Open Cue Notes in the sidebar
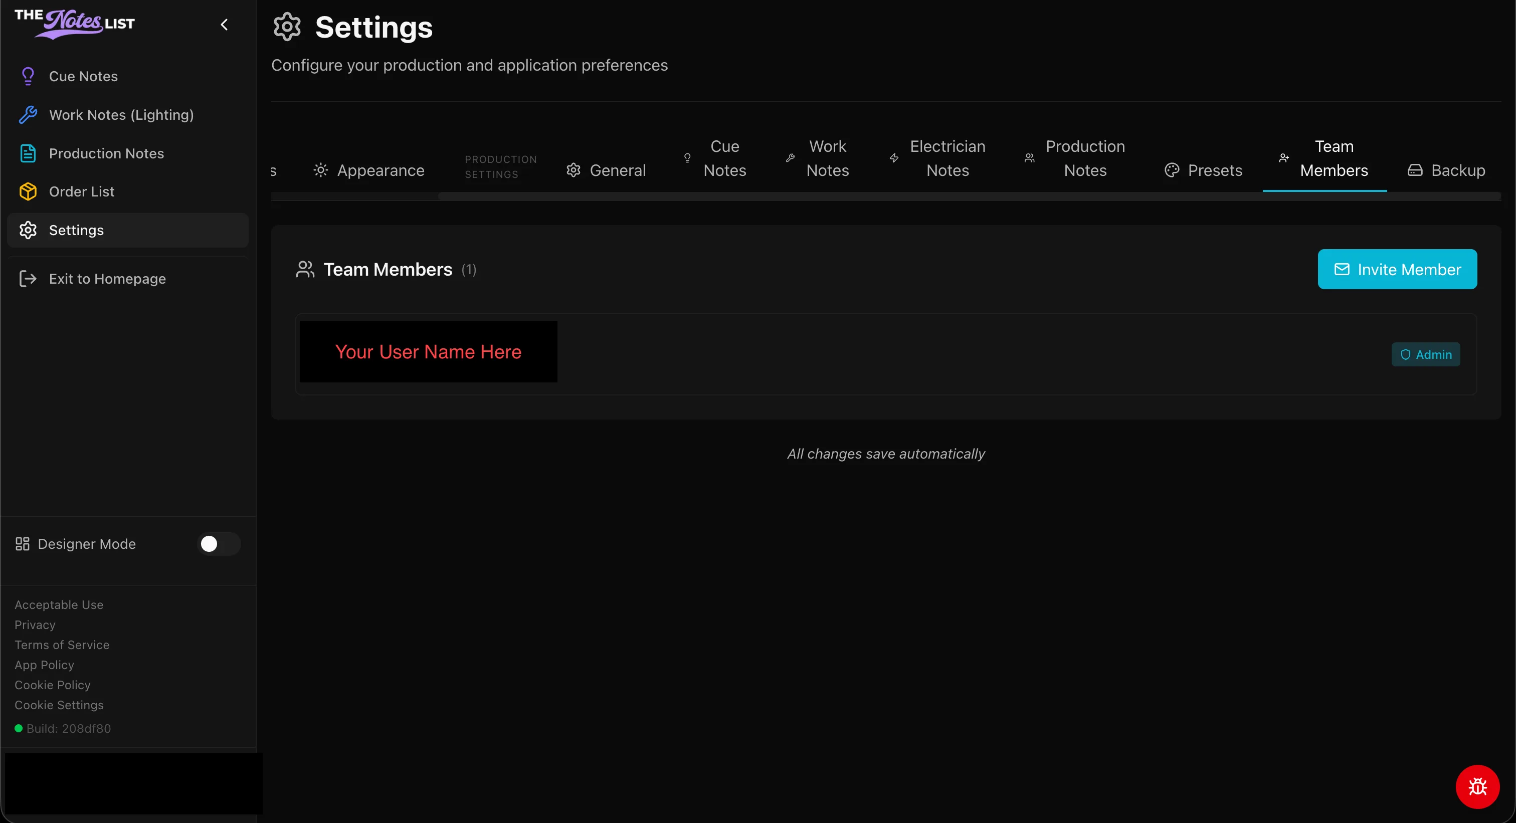This screenshot has width=1516, height=823. [128, 77]
